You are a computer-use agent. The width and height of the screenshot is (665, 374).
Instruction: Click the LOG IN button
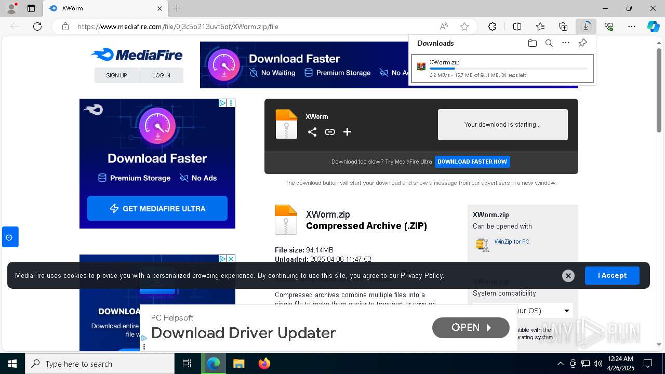click(161, 75)
